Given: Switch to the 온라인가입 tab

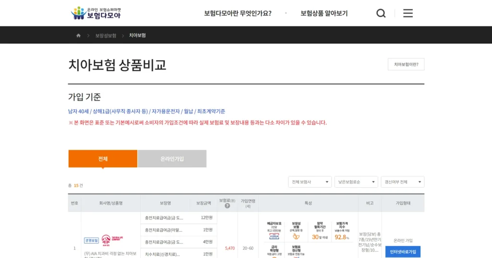Looking at the screenshot, I should pyautogui.click(x=172, y=158).
